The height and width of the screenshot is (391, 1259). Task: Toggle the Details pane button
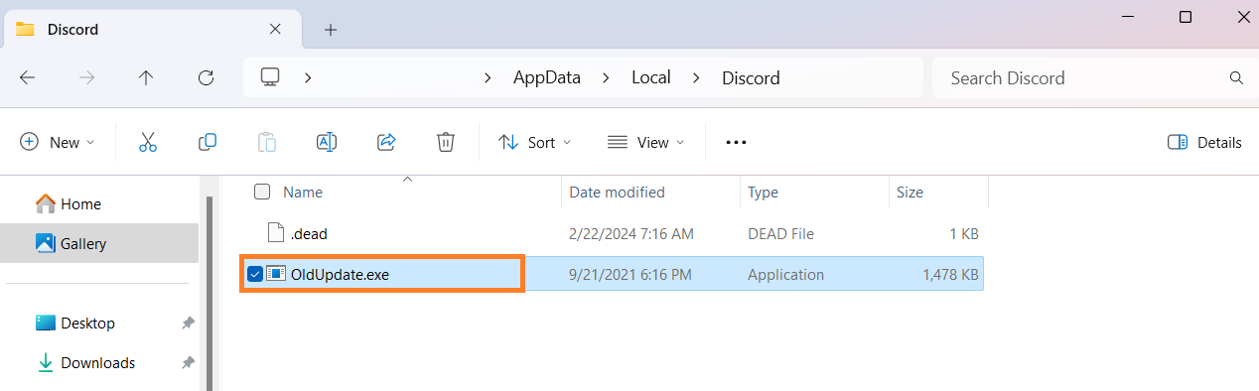tap(1205, 142)
